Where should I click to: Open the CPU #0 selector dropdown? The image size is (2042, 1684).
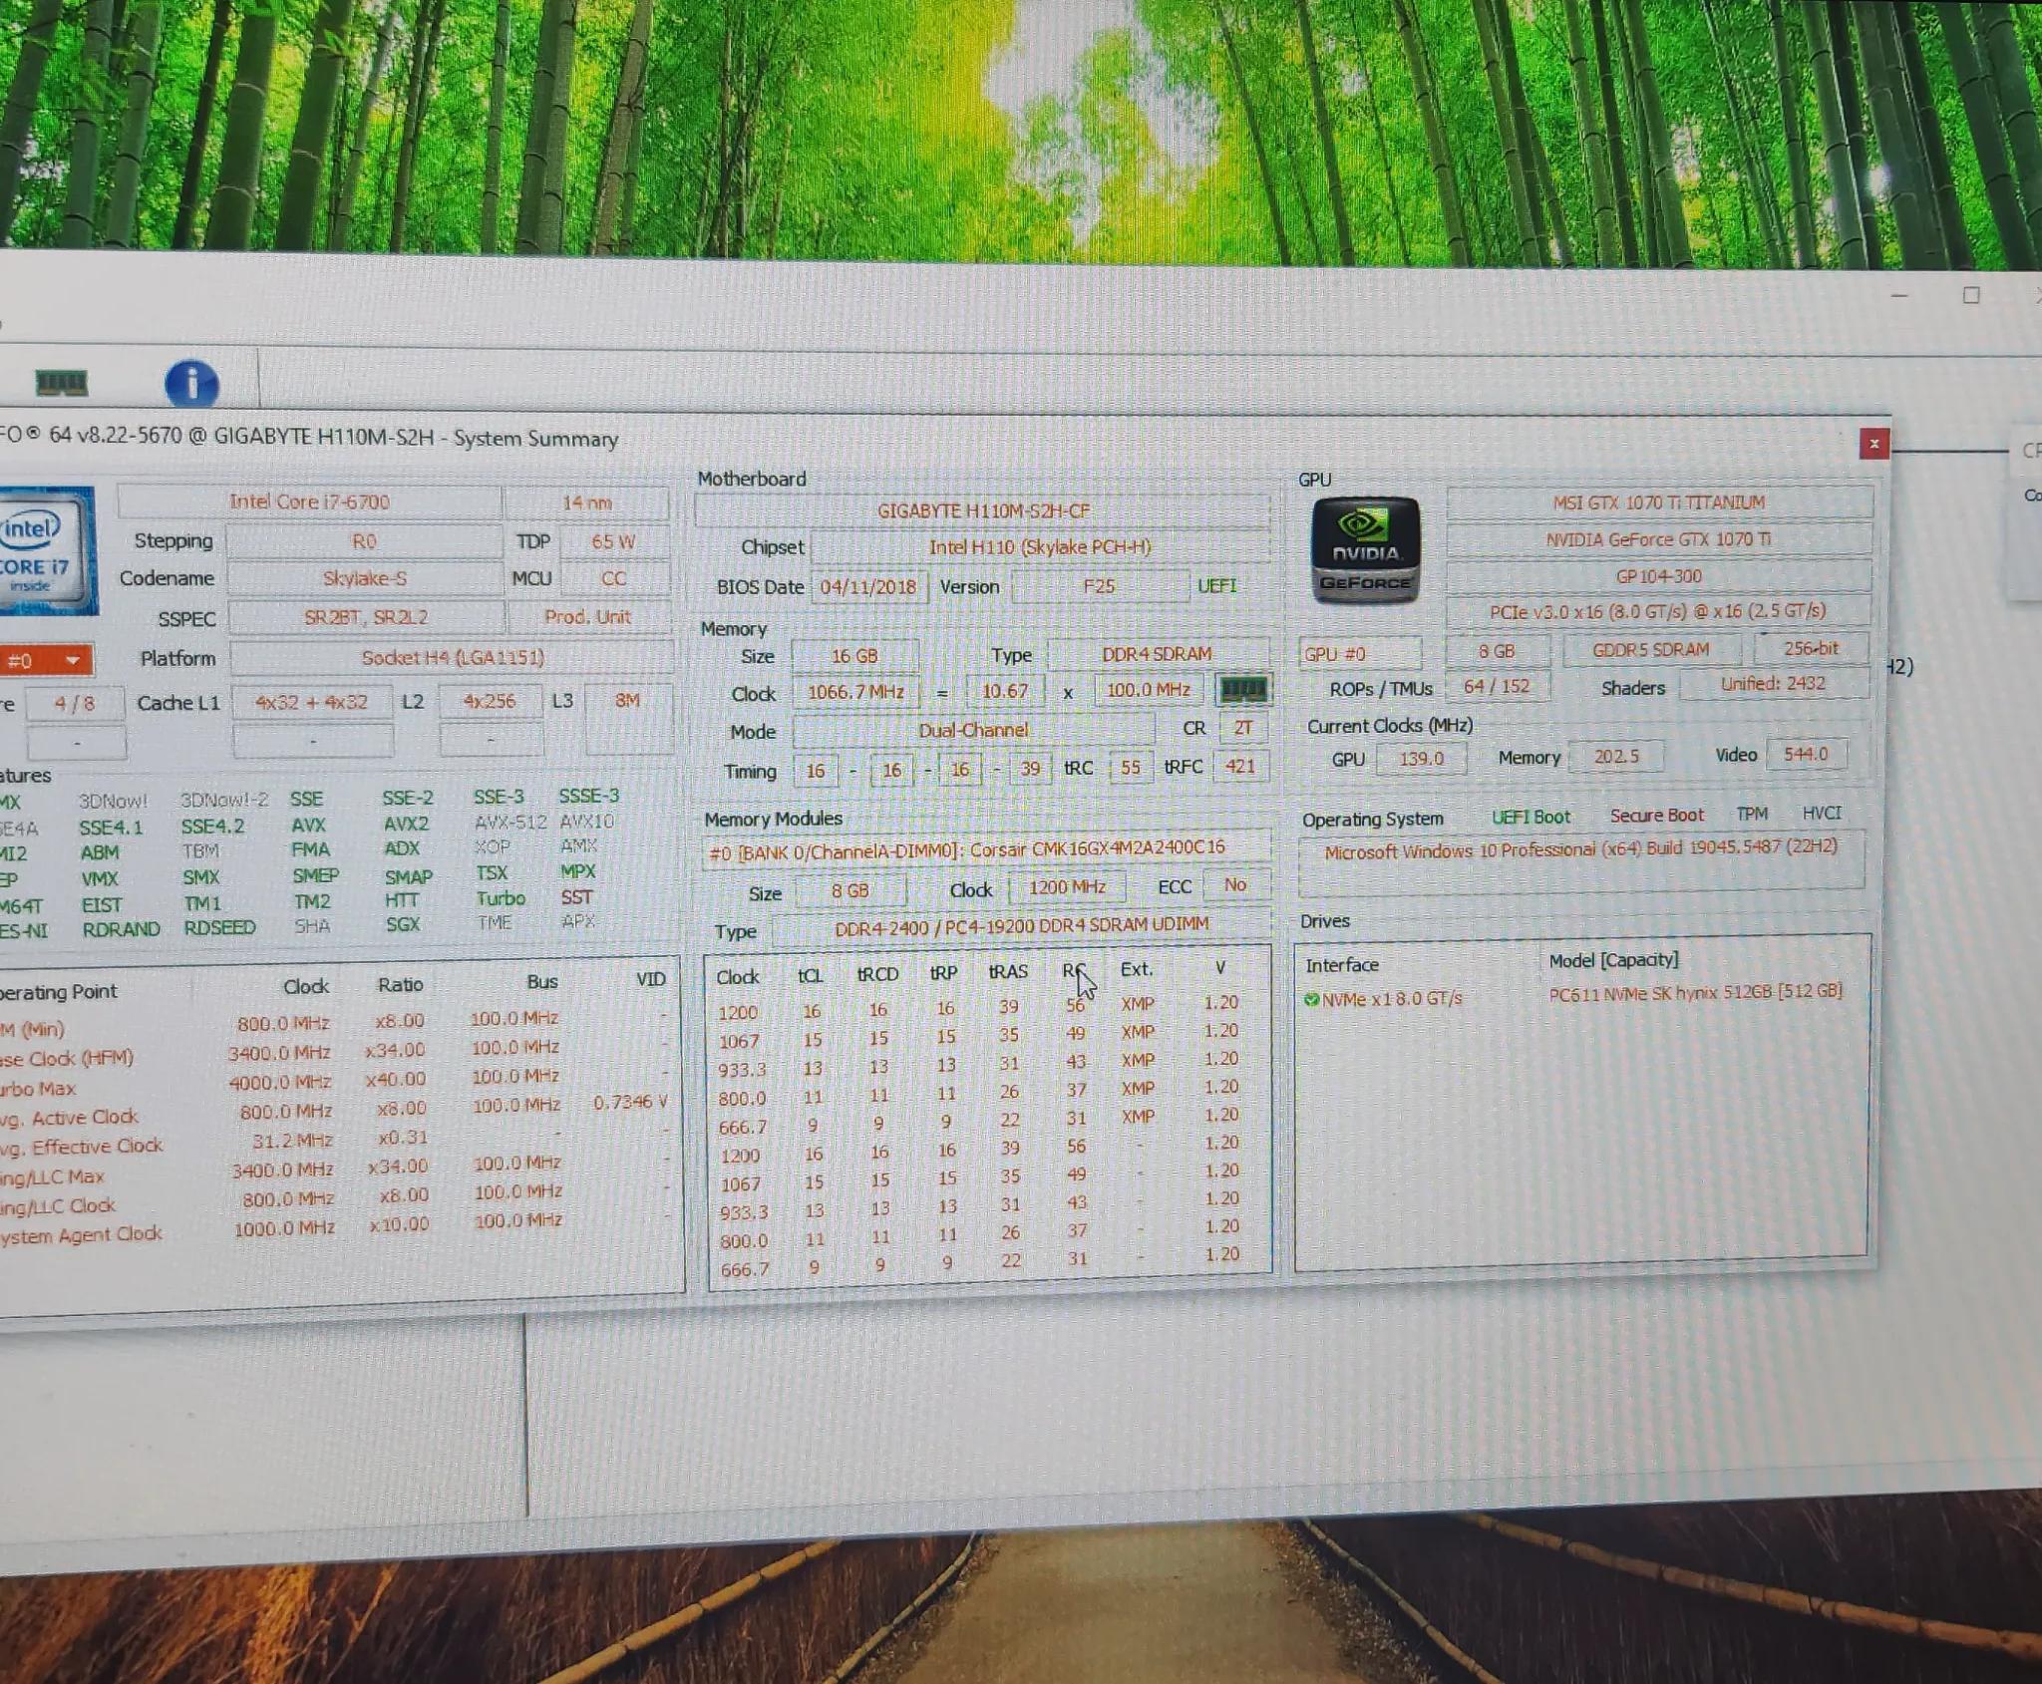point(46,660)
